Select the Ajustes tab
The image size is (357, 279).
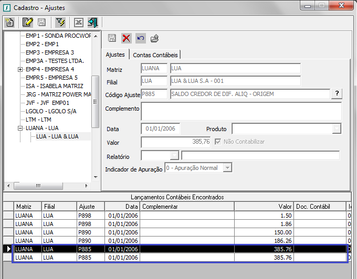pos(115,55)
